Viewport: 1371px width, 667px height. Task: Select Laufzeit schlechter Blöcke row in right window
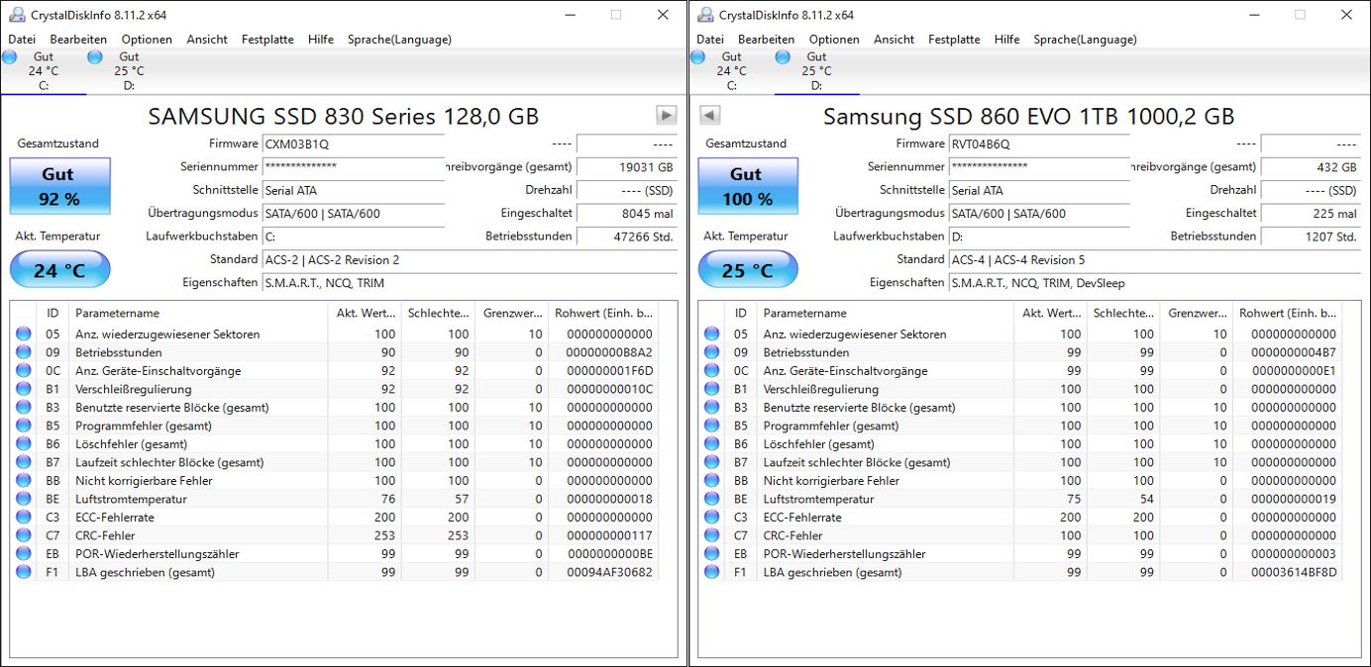click(1020, 462)
